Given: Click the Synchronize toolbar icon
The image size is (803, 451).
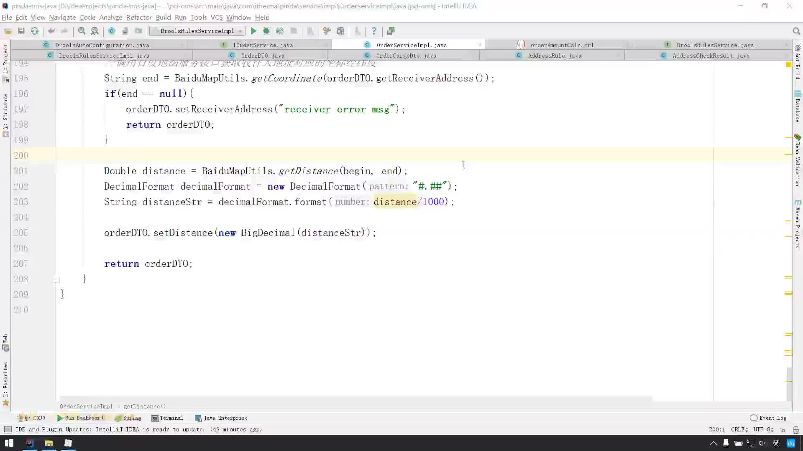Looking at the screenshot, I should (35, 31).
